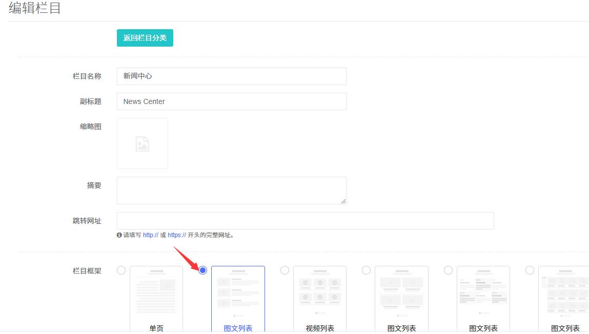Viewport: 589px width, 334px height.
Task: Click inside the 摘要 text area
Action: pyautogui.click(x=231, y=191)
